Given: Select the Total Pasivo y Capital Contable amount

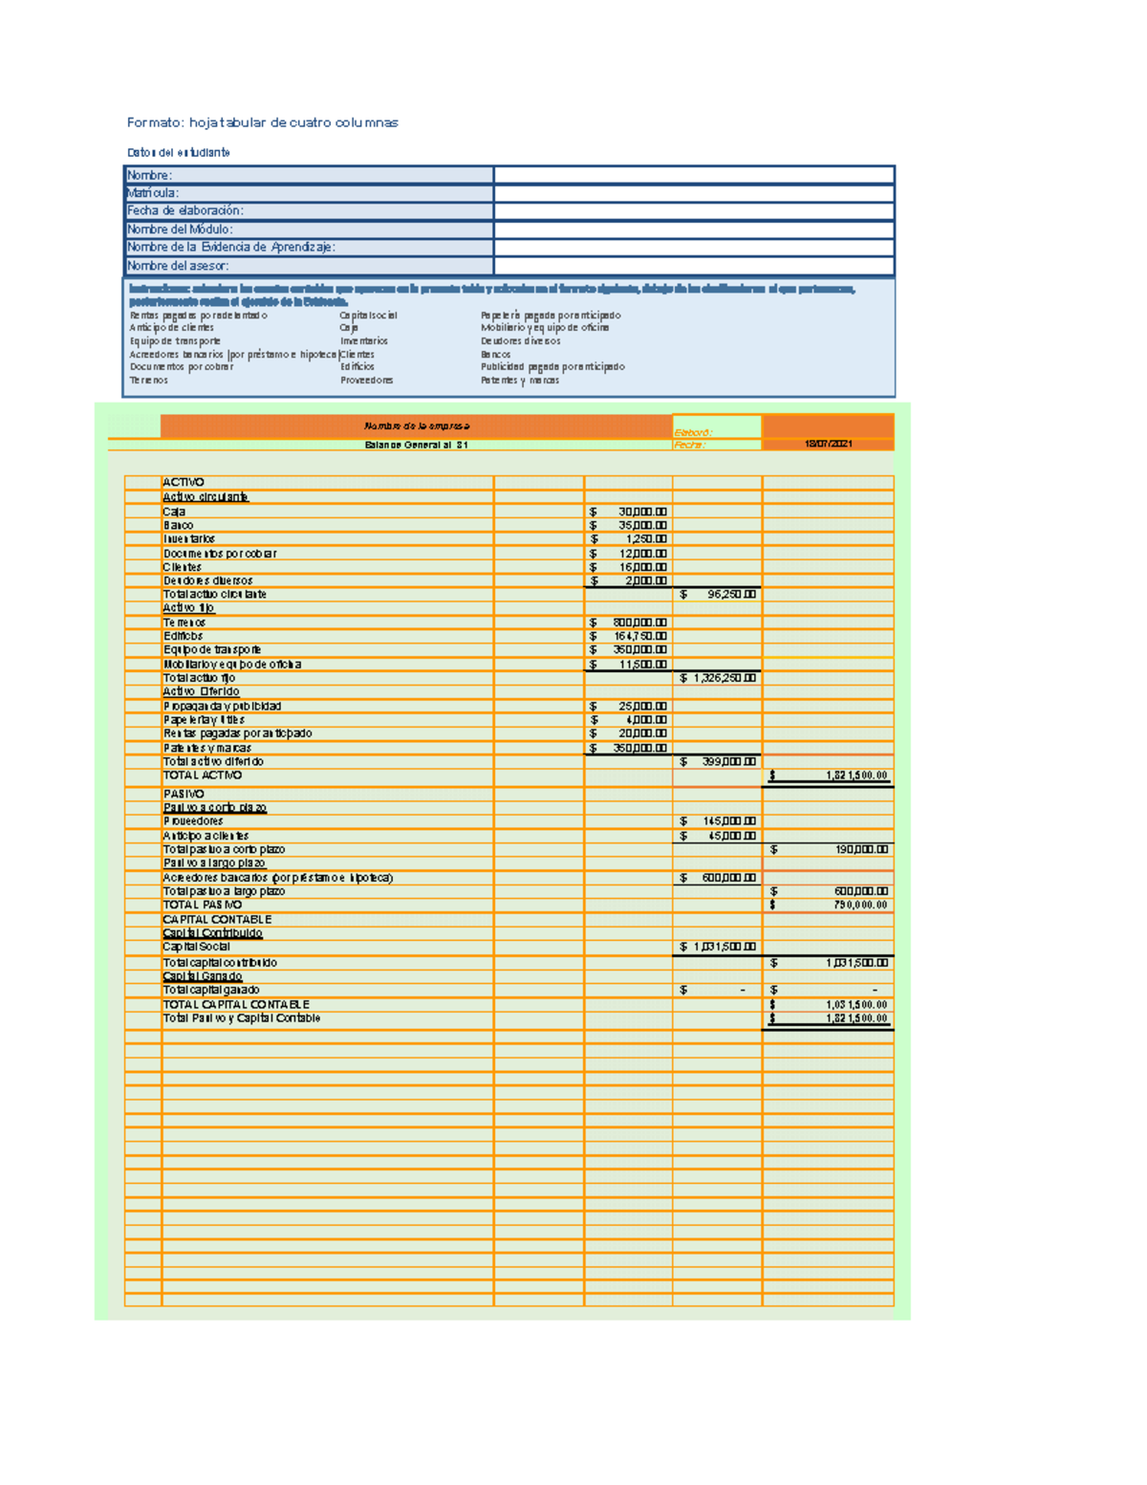Looking at the screenshot, I should click(x=828, y=1018).
